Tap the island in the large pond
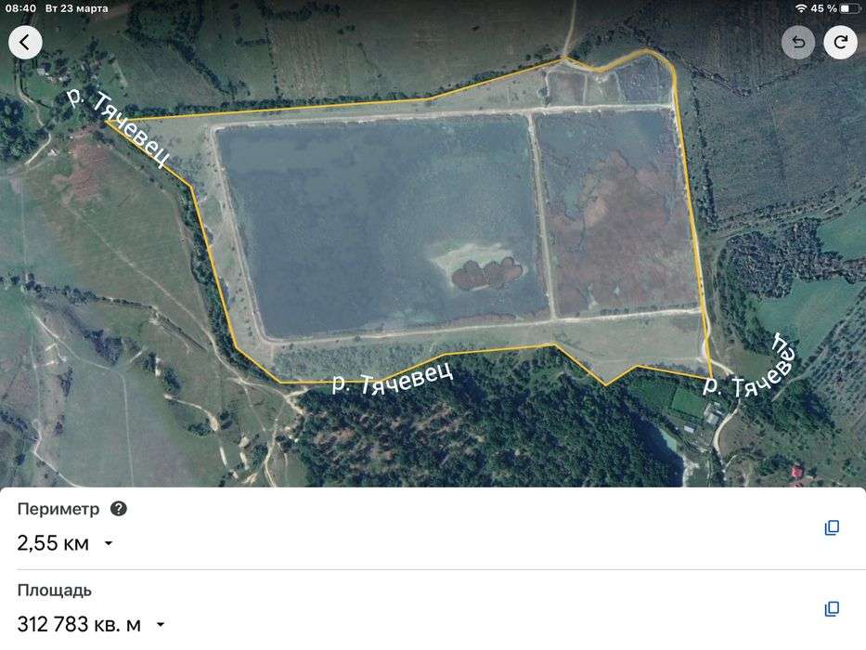866x650 pixels. pos(486,274)
